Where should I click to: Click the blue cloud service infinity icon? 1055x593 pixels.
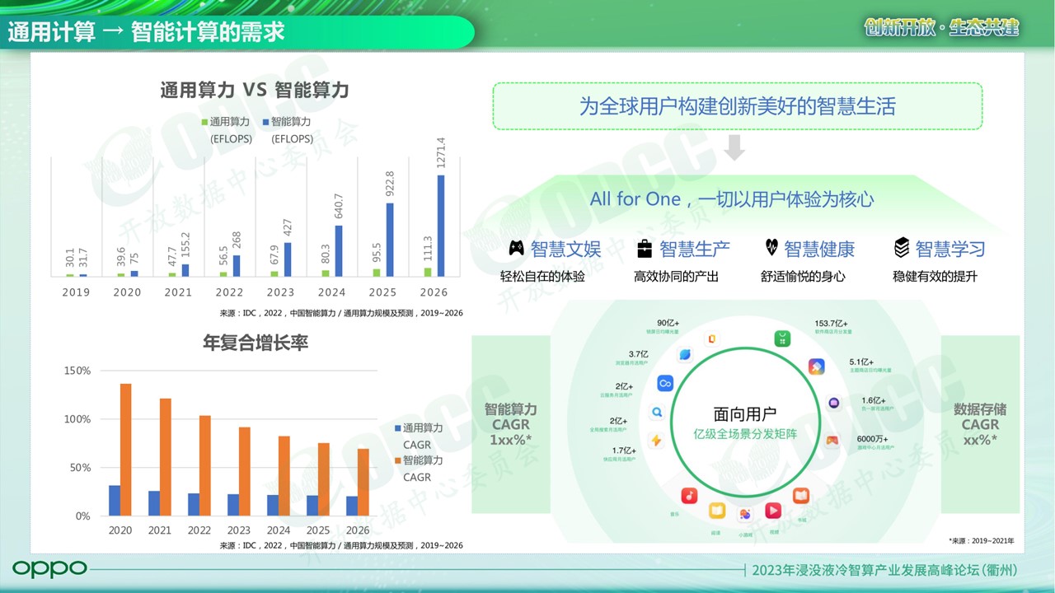pyautogui.click(x=665, y=384)
